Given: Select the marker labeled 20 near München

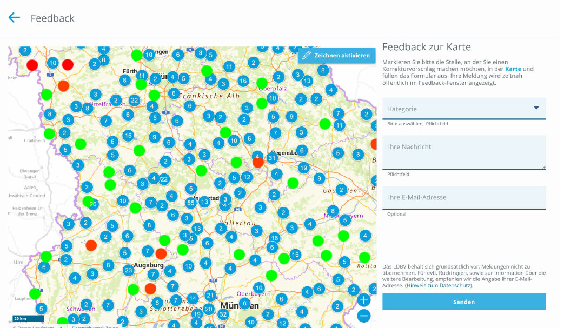Looking at the screenshot, I should [x=209, y=309].
